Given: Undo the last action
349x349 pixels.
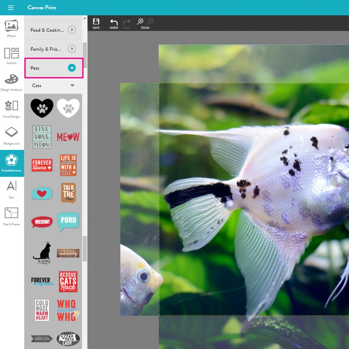Looking at the screenshot, I should (x=114, y=24).
